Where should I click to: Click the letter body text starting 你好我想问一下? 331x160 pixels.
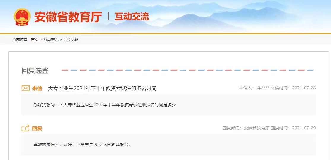105,105
